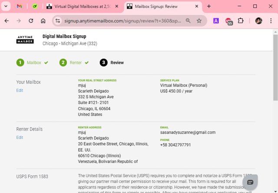View site information icon in address bar

coord(58,21)
